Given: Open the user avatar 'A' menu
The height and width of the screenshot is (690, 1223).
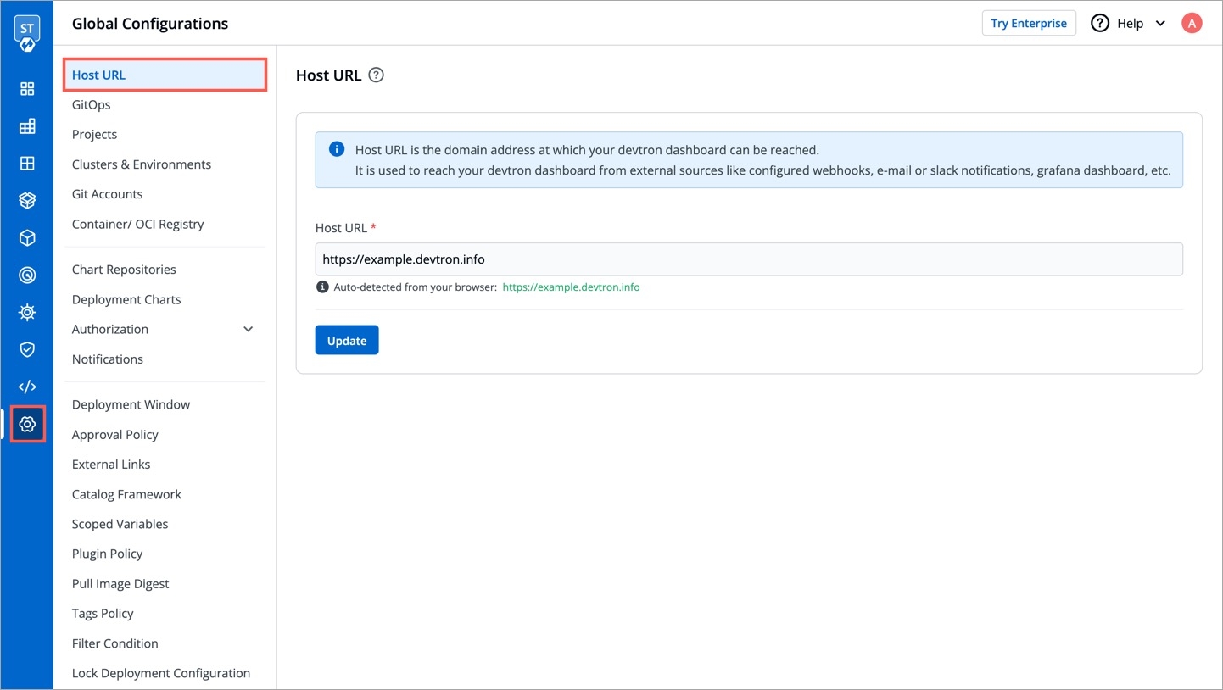Looking at the screenshot, I should [x=1191, y=24].
